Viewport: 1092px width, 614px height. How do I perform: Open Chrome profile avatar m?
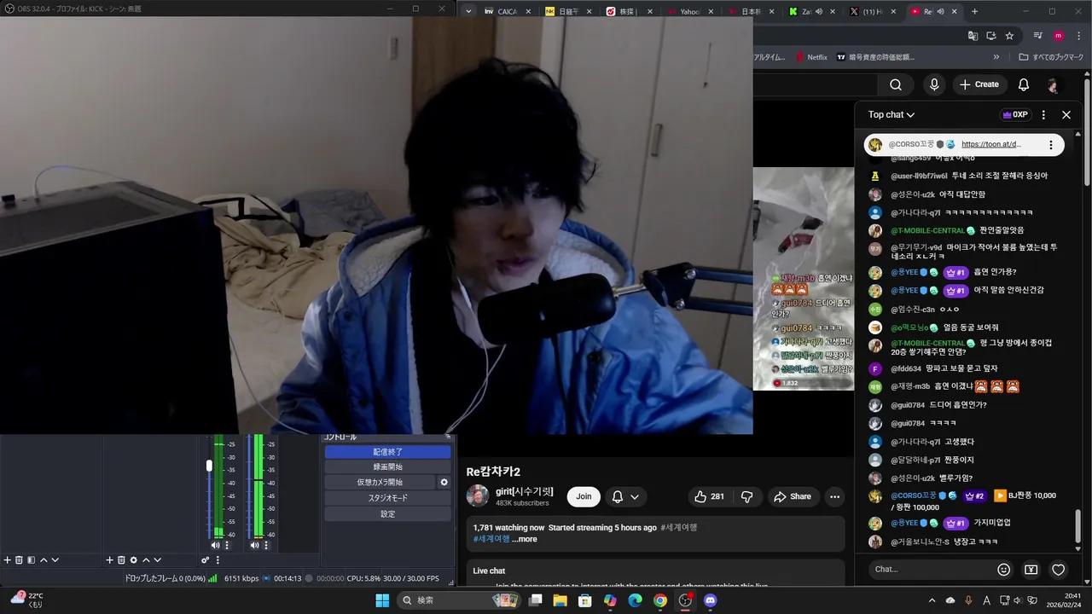(x=1058, y=36)
